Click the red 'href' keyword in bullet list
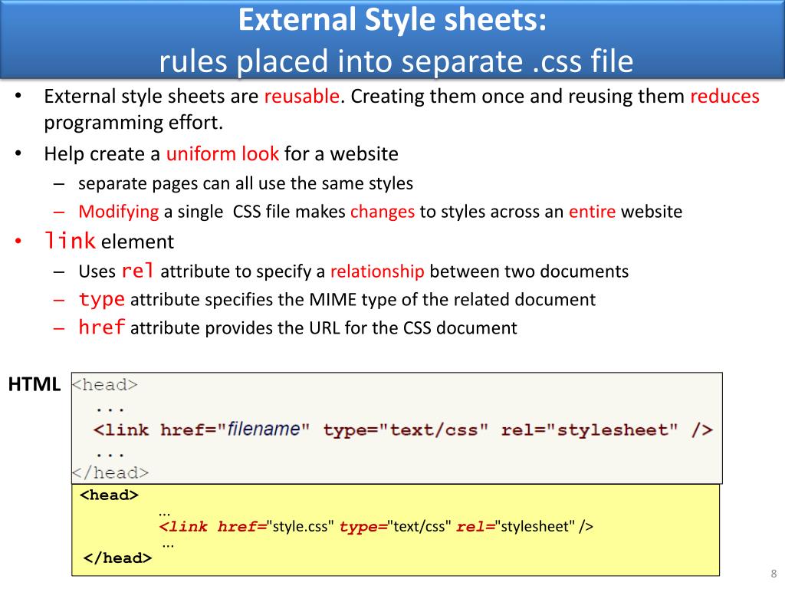This screenshot has width=785, height=589. pyautogui.click(x=102, y=327)
